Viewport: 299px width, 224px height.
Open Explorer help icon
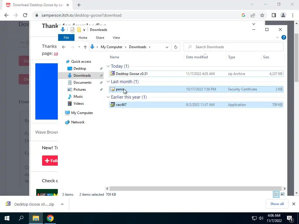point(284,37)
